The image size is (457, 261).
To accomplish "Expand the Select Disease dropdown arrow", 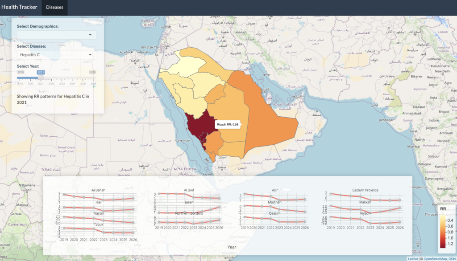I will click(90, 55).
